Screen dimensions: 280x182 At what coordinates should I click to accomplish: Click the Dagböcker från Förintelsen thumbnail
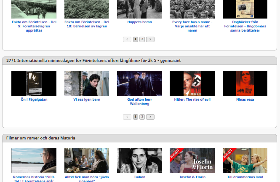click(x=245, y=9)
